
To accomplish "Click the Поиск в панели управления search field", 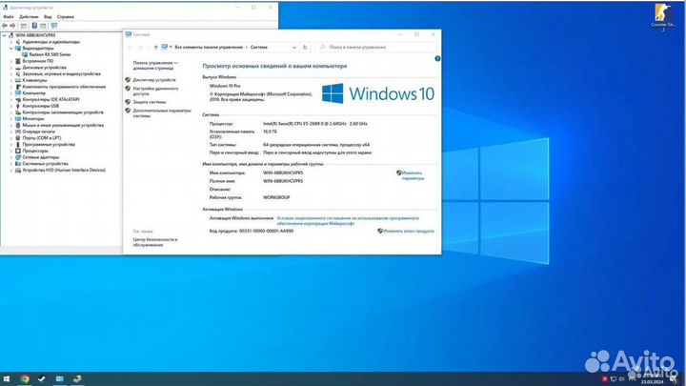I will (375, 48).
